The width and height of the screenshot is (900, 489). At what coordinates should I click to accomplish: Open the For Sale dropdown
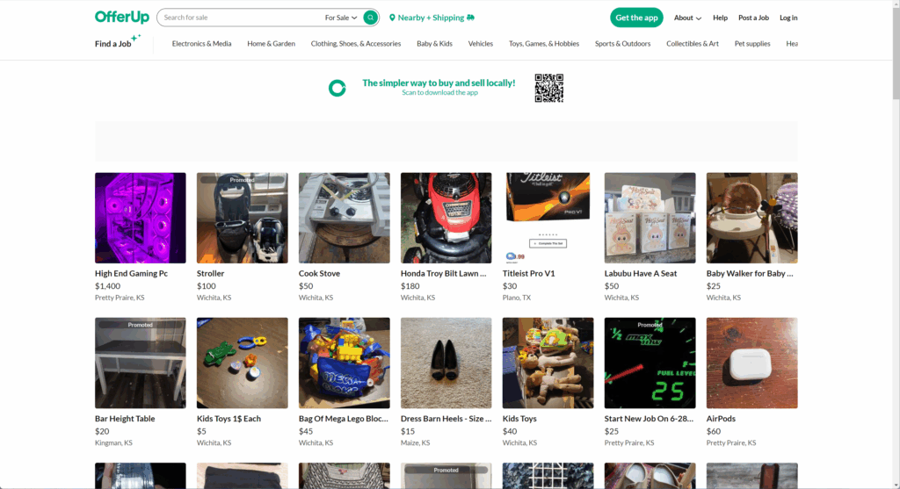click(x=341, y=18)
